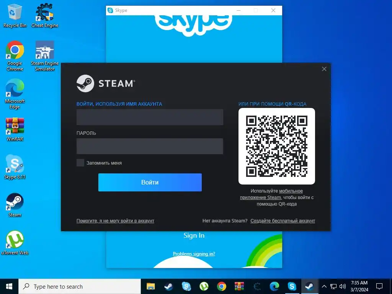Open the мобильное приложение Steam link
This screenshot has width=392, height=294.
[271, 194]
